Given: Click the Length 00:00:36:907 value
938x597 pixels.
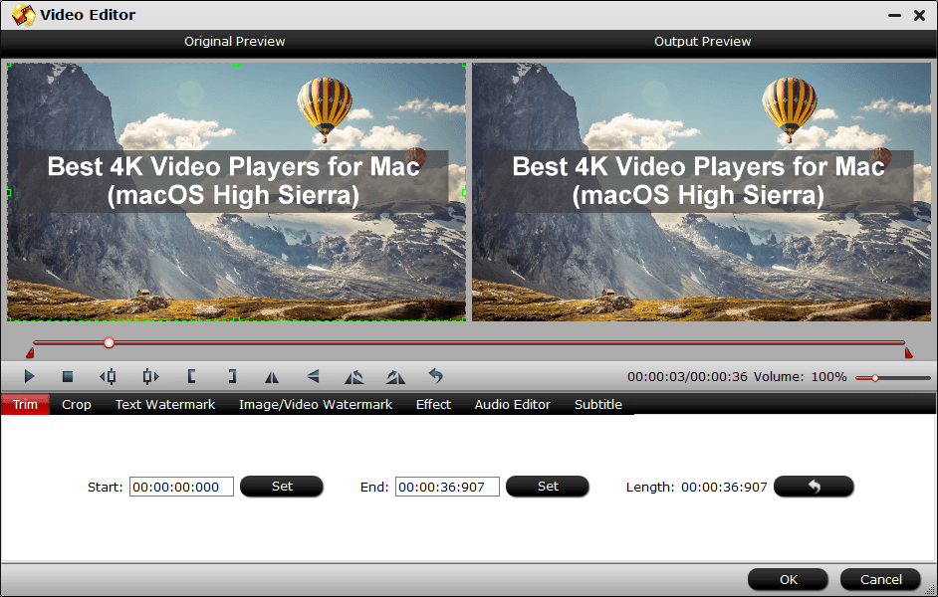Looking at the screenshot, I should (x=724, y=487).
